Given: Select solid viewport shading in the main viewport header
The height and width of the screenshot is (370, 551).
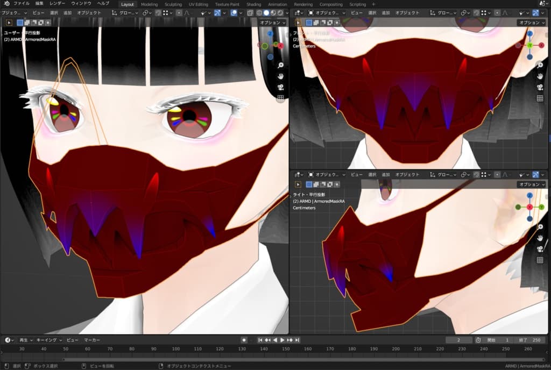Looking at the screenshot, I should click(x=266, y=13).
